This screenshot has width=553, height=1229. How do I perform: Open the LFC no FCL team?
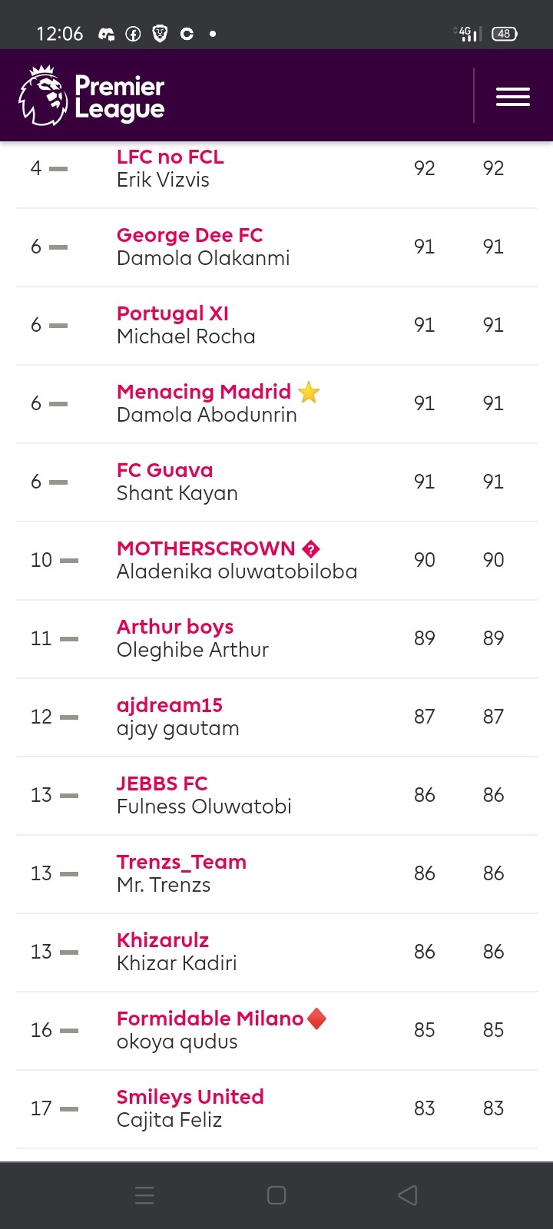[171, 157]
